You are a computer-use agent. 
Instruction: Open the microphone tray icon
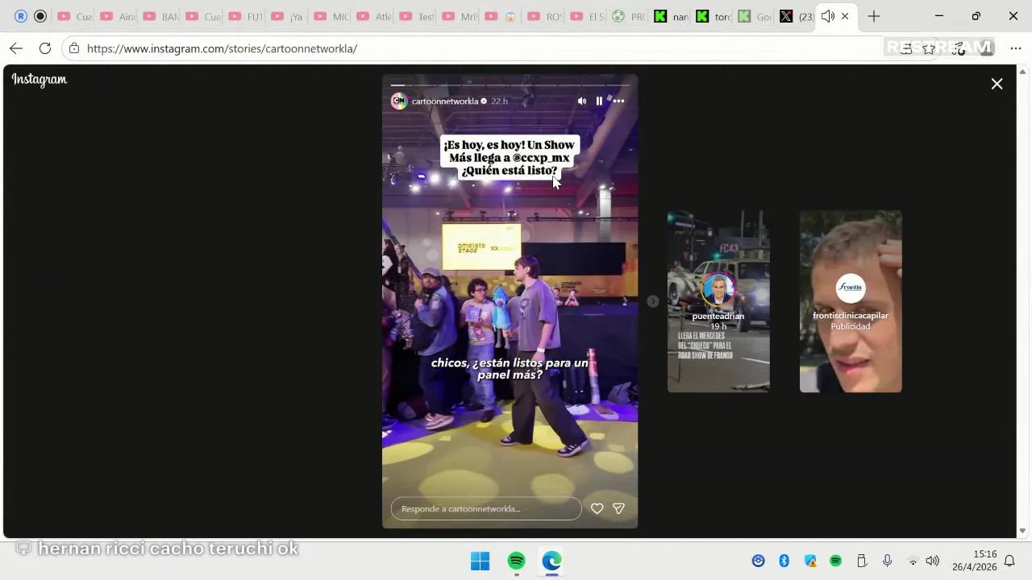pyautogui.click(x=887, y=561)
